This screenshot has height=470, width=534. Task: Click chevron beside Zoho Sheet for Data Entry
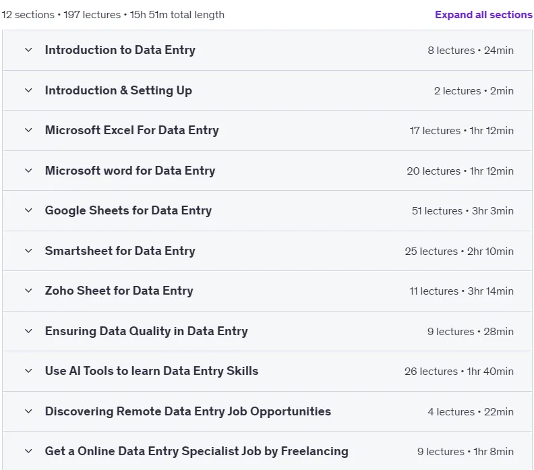click(28, 291)
